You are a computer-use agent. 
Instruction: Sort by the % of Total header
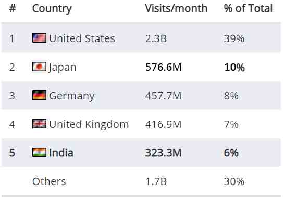click(248, 8)
